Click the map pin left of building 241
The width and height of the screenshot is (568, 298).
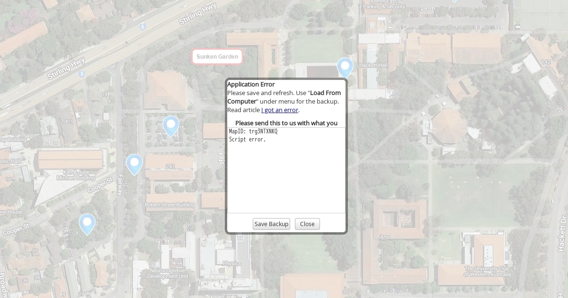[134, 164]
